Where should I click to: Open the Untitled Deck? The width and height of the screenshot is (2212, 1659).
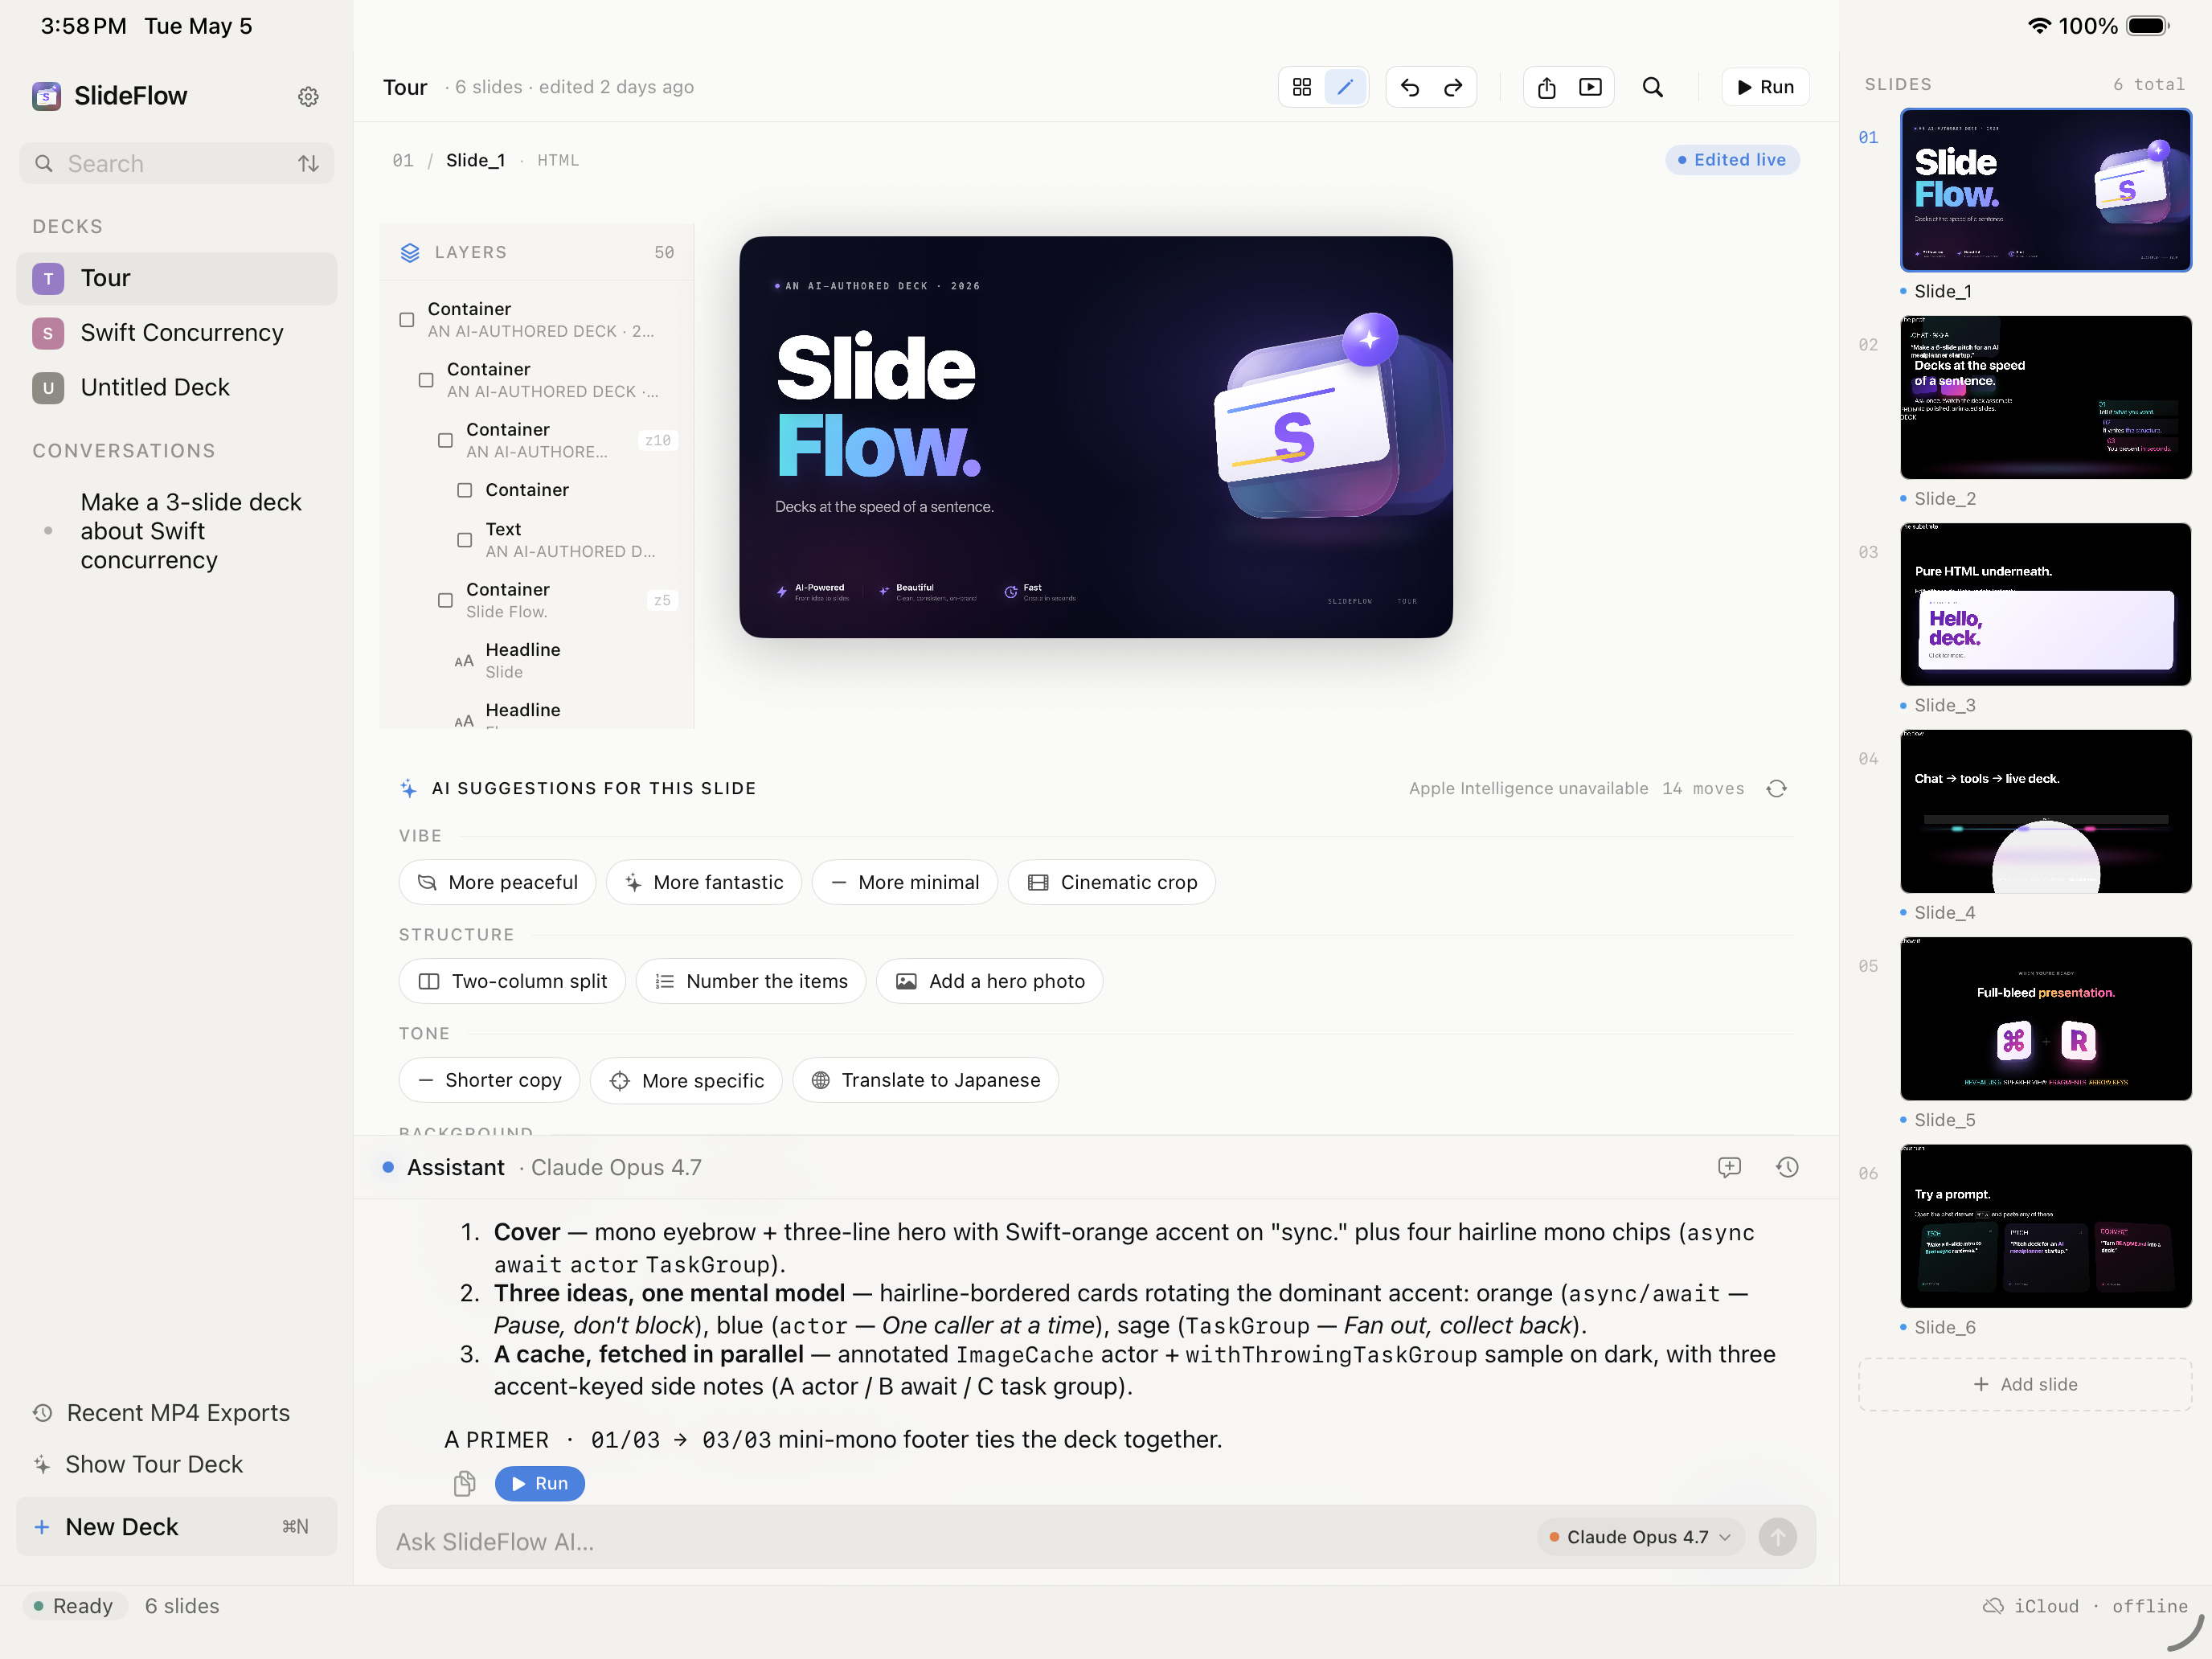pyautogui.click(x=177, y=387)
